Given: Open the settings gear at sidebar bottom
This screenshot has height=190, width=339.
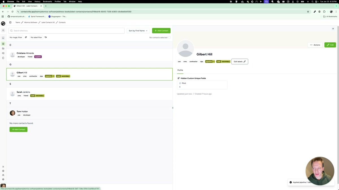Looking at the screenshot, I should (3, 179).
